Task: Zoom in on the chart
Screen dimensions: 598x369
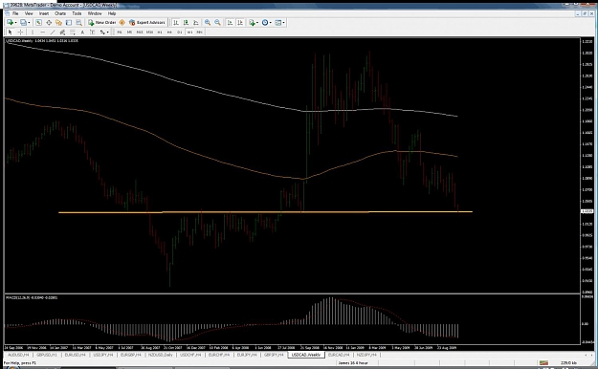Action: 208,23
